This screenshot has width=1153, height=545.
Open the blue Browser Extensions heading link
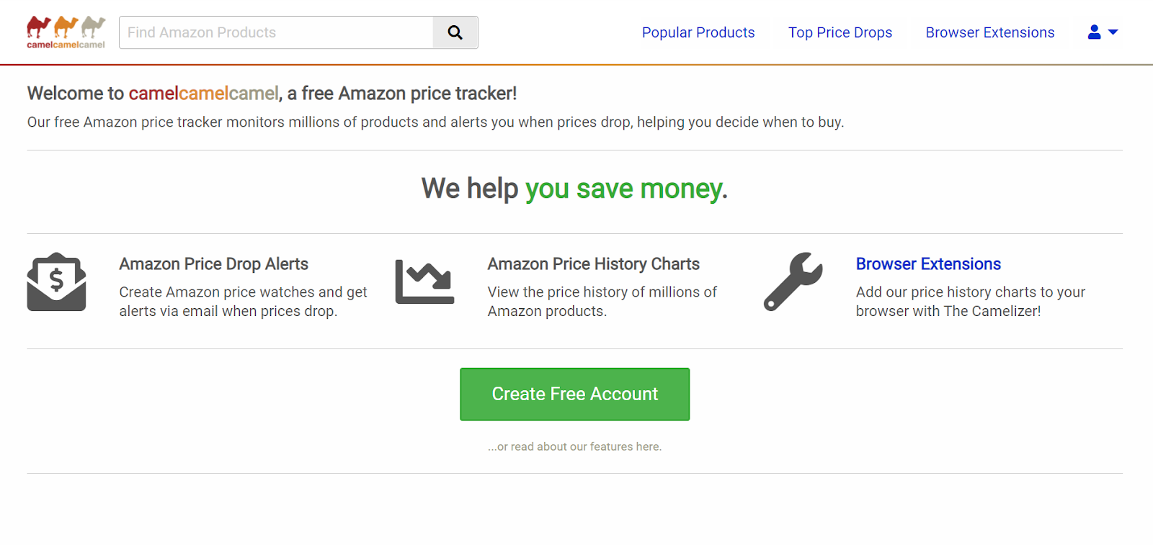click(928, 264)
